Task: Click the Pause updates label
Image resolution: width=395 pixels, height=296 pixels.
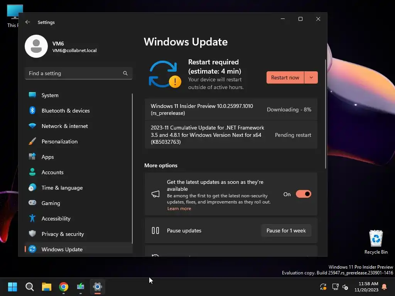Action: coord(184,230)
